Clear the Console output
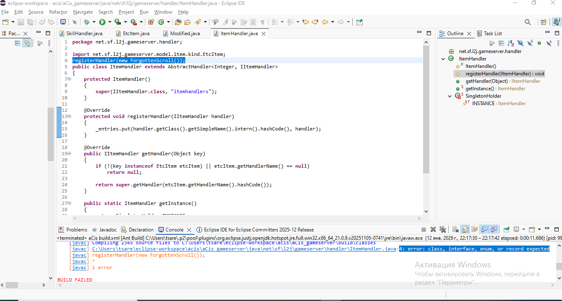 pos(455,229)
